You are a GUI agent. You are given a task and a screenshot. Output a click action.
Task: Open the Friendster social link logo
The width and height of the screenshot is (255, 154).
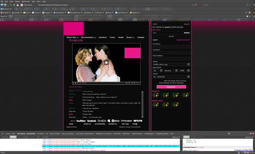pos(126,121)
